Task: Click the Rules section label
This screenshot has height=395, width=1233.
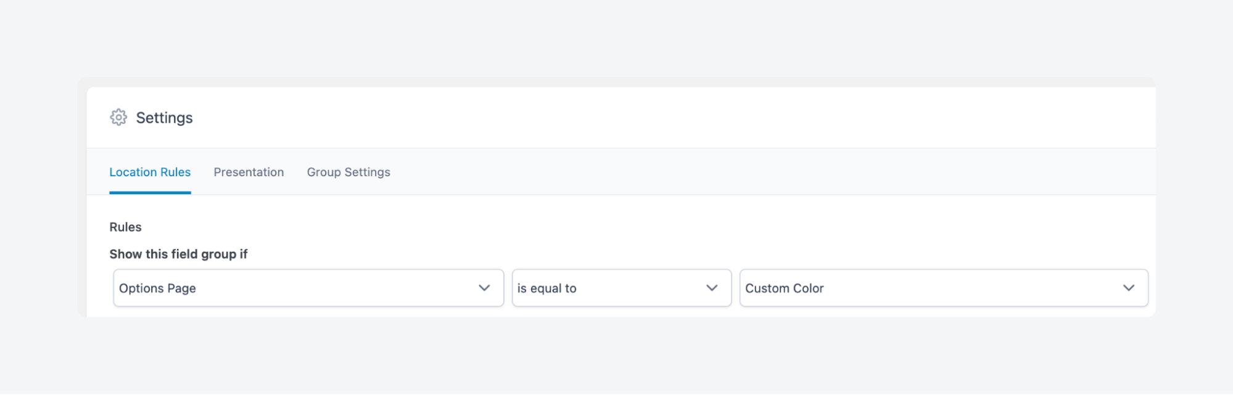Action: 125,227
